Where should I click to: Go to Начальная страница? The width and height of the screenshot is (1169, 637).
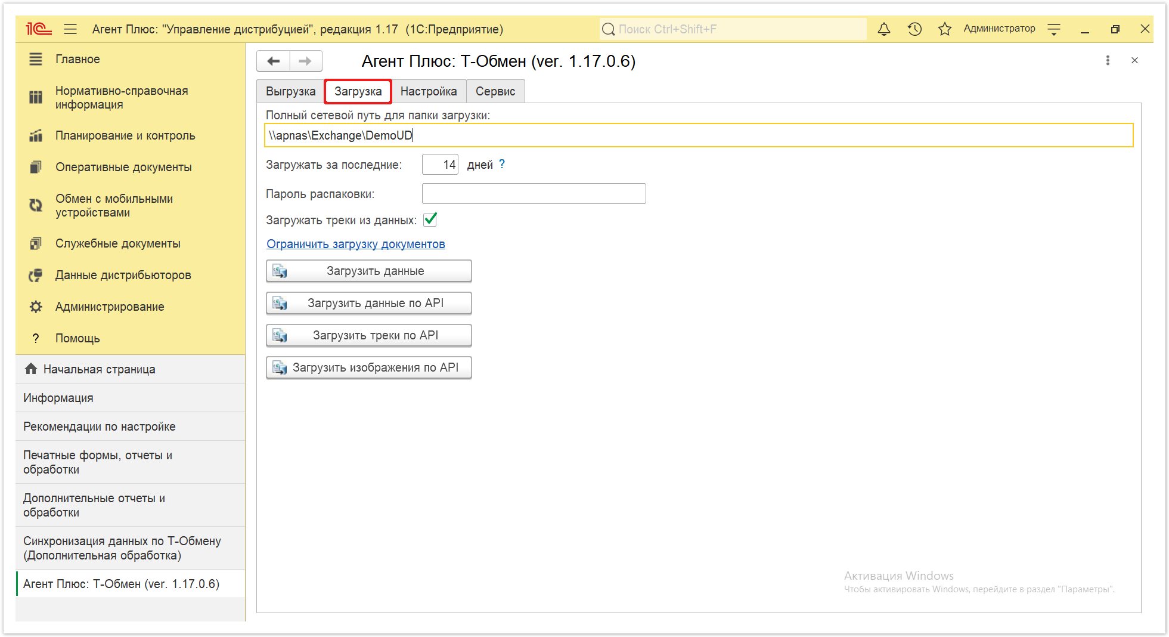pos(131,369)
